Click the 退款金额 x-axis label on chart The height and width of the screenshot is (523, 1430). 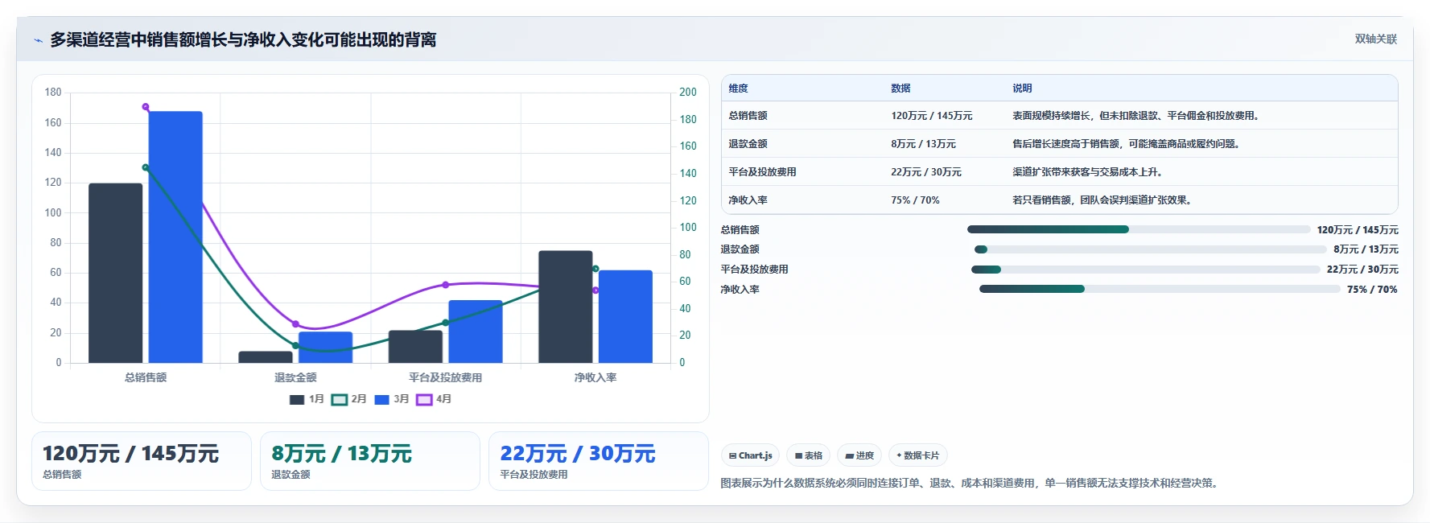(295, 377)
